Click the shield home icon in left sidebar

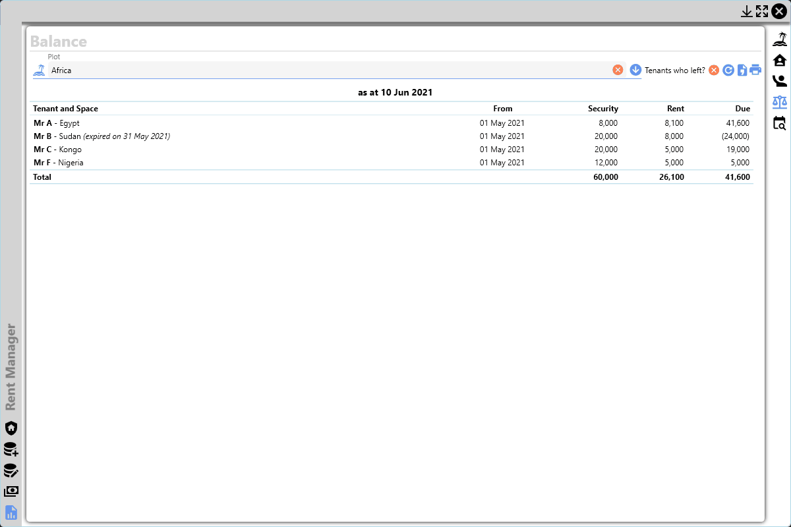click(x=11, y=428)
